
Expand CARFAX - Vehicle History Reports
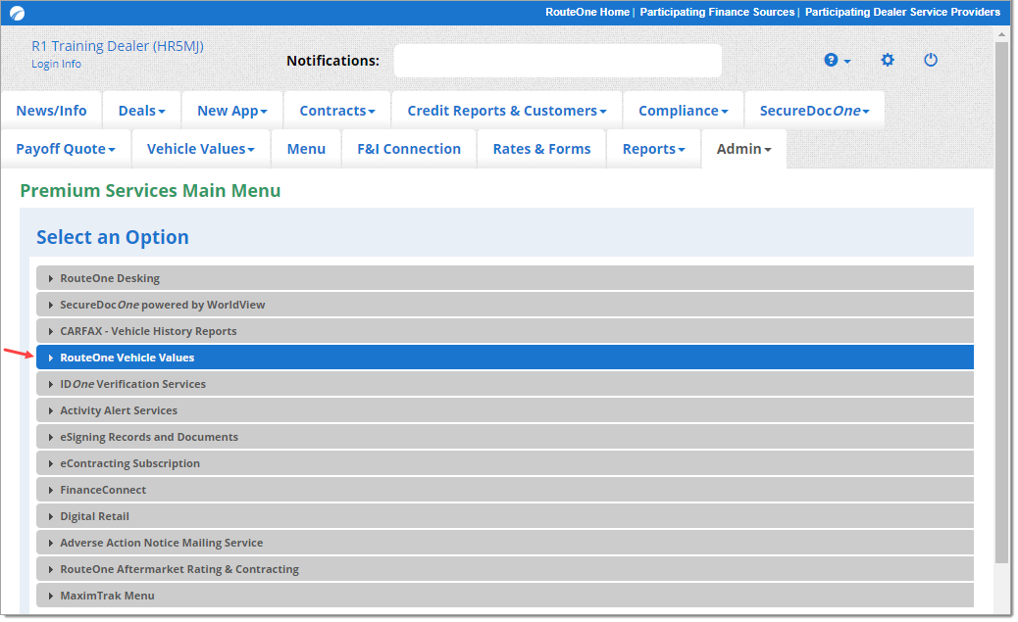[x=504, y=331]
